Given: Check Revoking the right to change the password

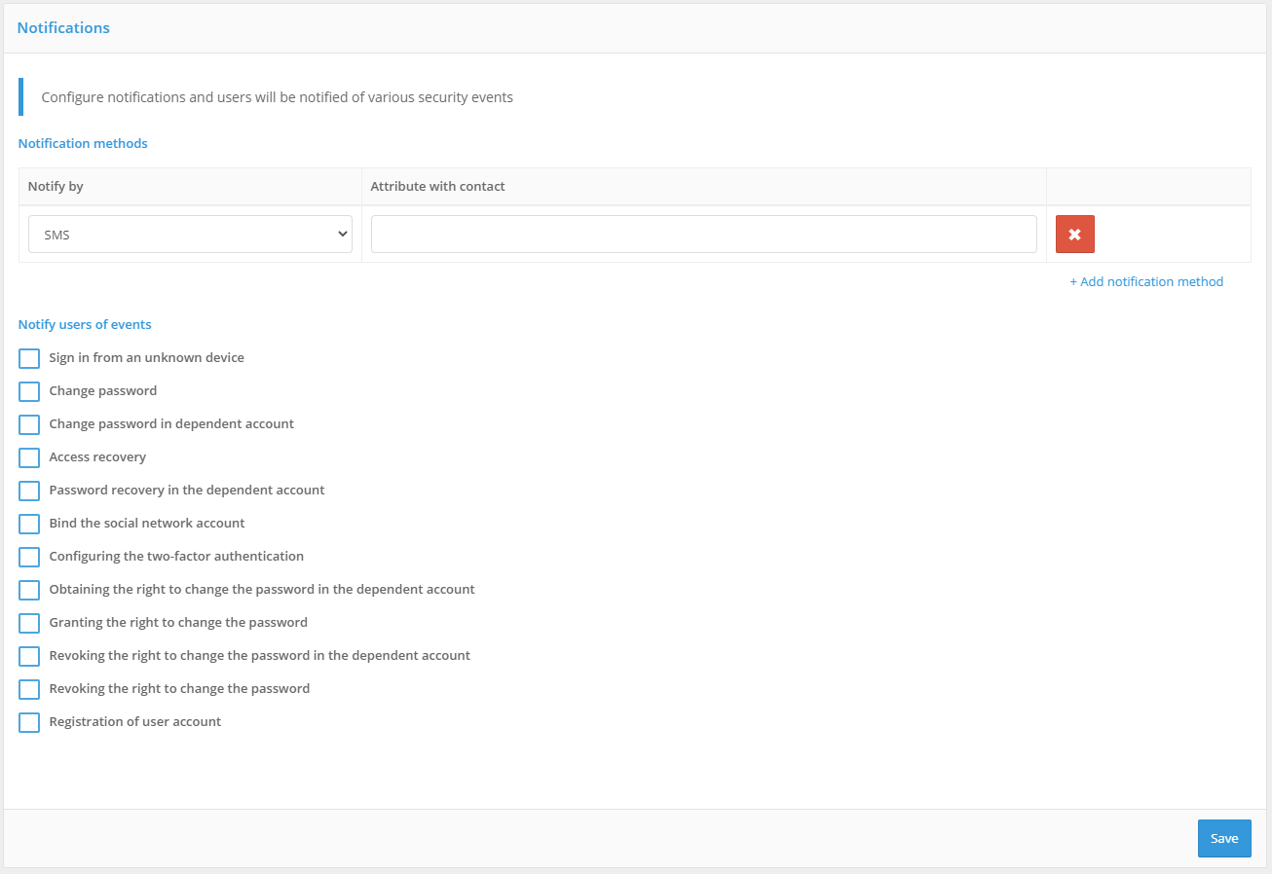Looking at the screenshot, I should tap(29, 689).
